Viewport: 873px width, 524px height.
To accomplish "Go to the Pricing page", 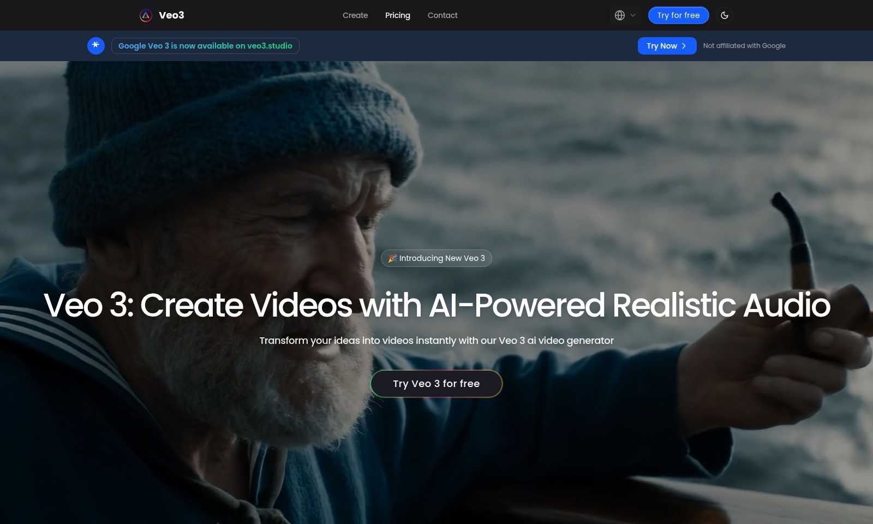I will pyautogui.click(x=398, y=15).
